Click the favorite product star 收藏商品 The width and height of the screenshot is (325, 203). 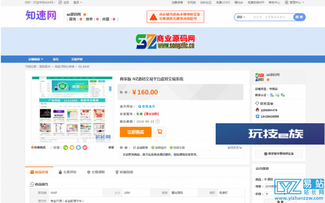tap(38, 147)
